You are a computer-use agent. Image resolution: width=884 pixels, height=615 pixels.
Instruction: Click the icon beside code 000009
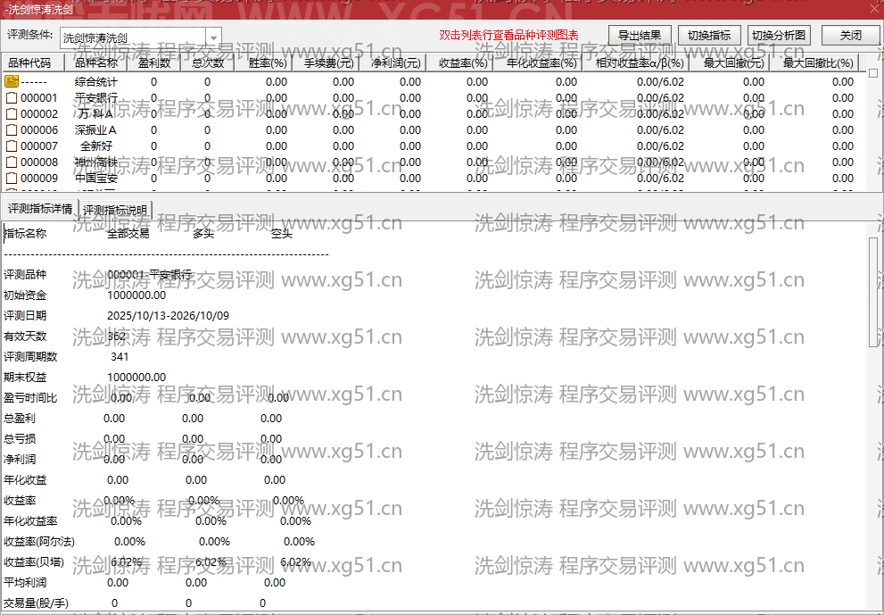[x=12, y=179]
